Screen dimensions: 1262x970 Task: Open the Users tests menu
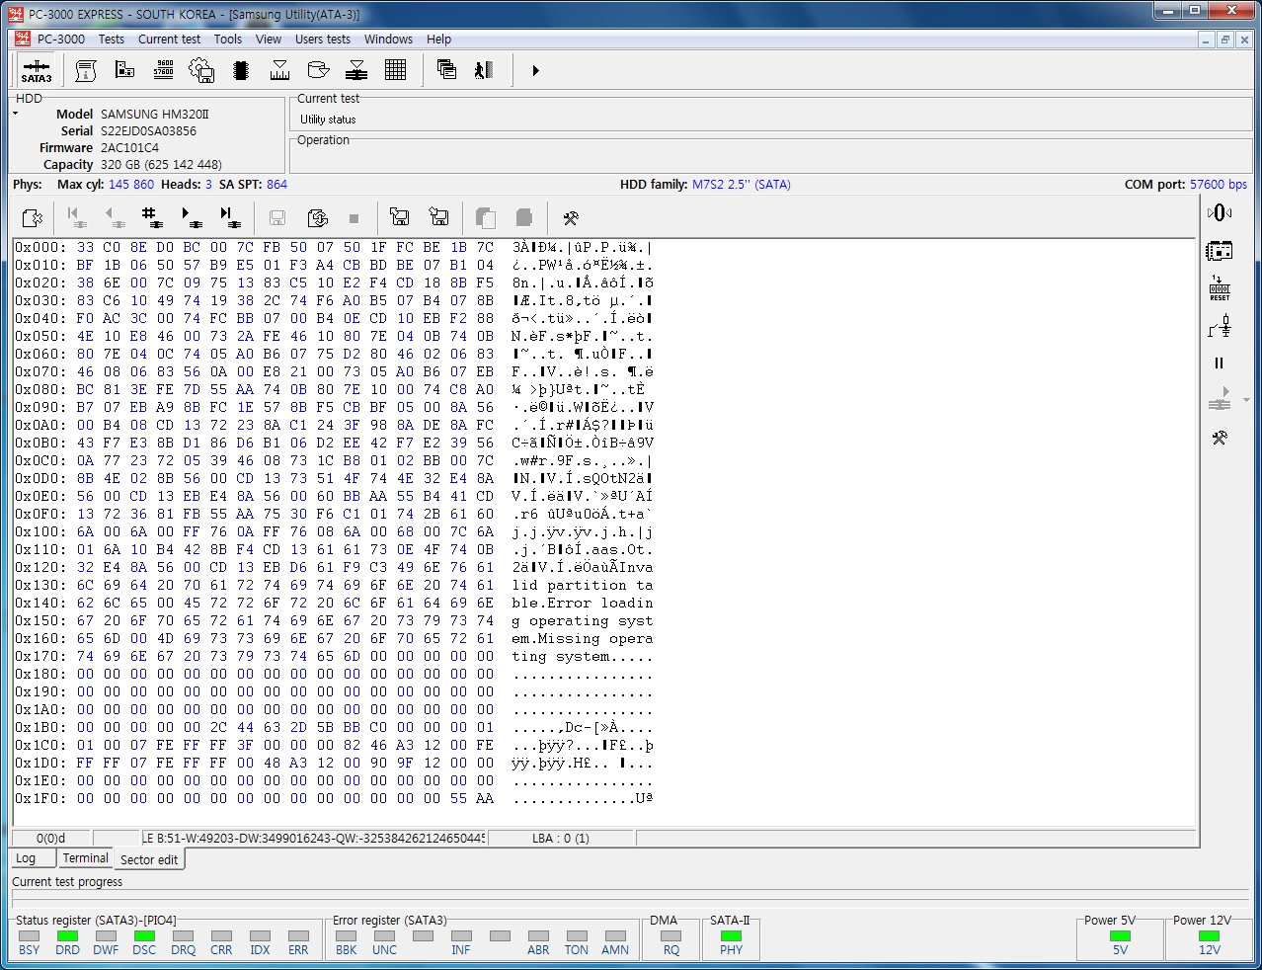point(322,40)
